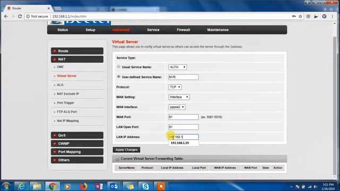This screenshot has height=191, width=340.
Task: Click the network signal tray icon
Action: [310, 187]
